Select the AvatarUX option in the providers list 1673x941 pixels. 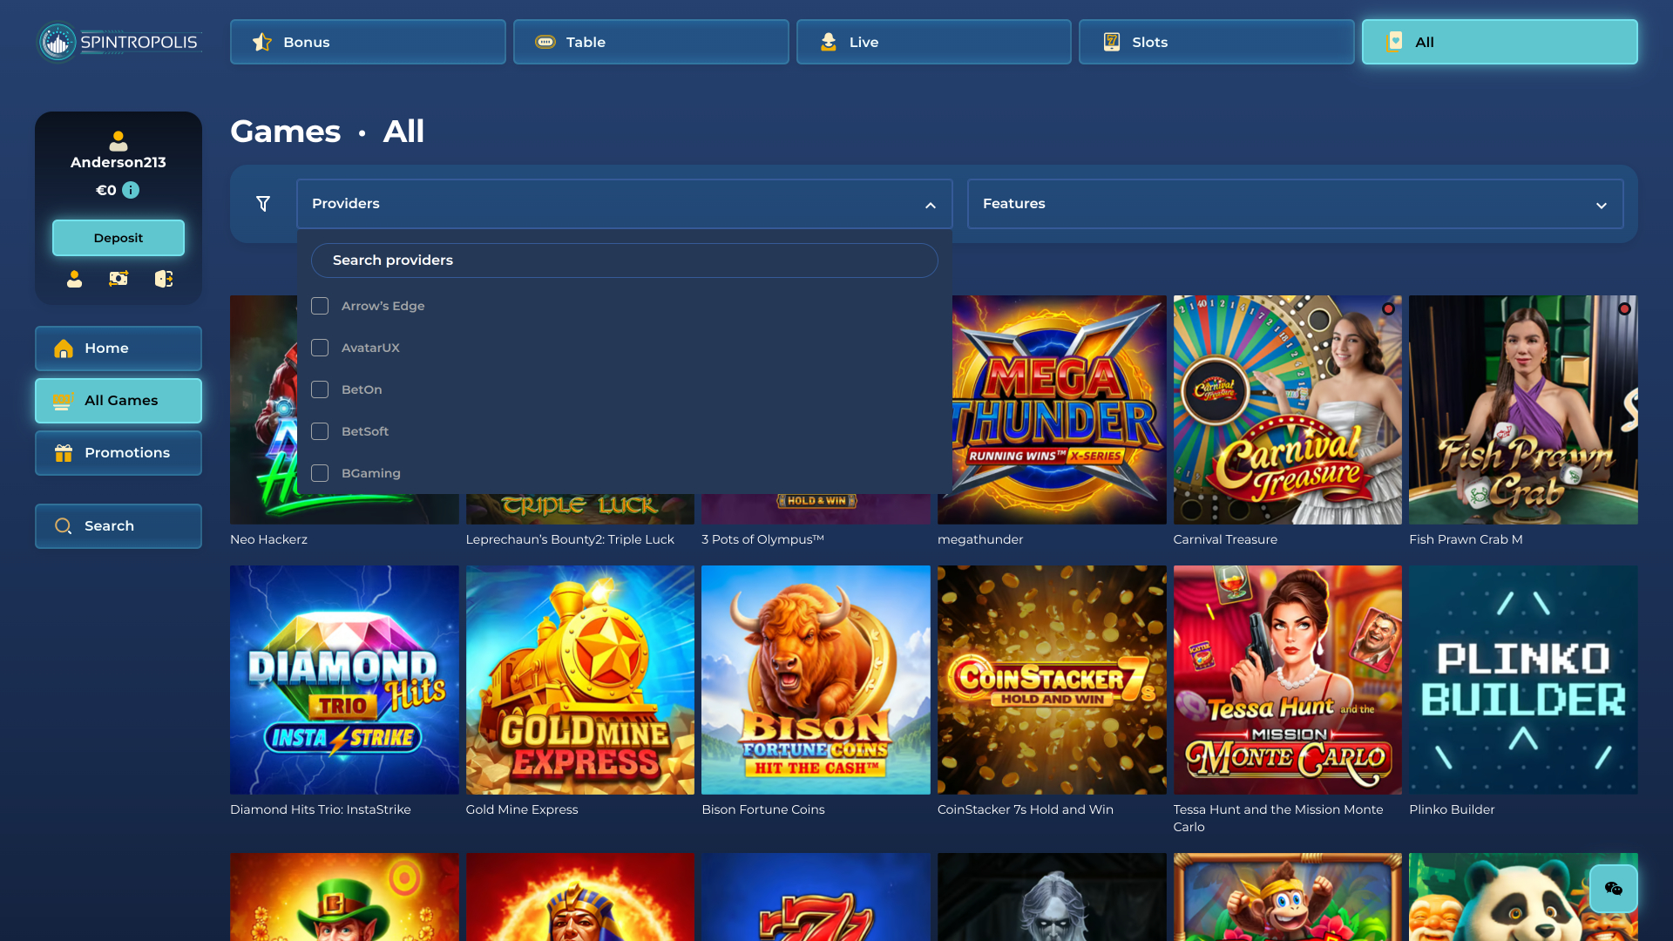(320, 348)
